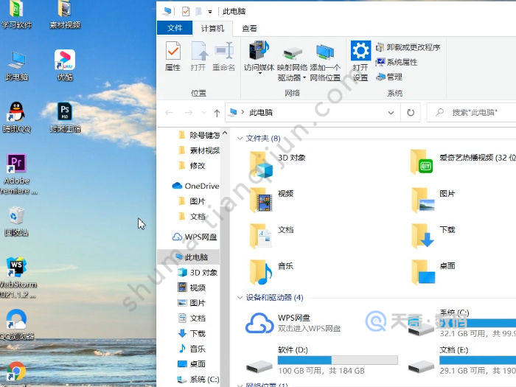The image size is (516, 387).
Task: Launch WebStorm desktop shortcut
Action: (x=16, y=278)
